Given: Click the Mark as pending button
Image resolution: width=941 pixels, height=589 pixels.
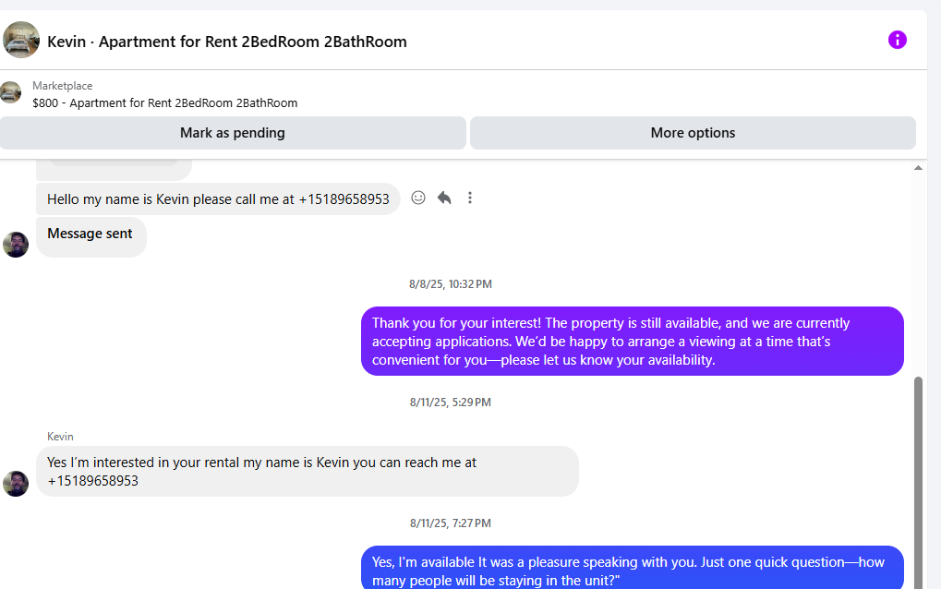Looking at the screenshot, I should 233,133.
